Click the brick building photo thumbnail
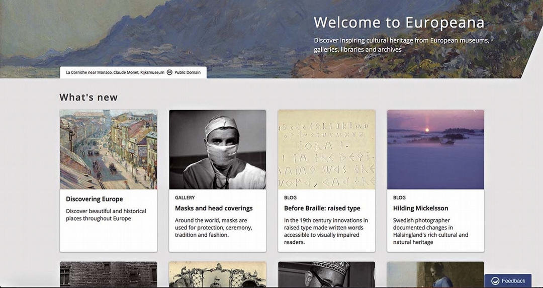543x288 pixels. (x=109, y=274)
